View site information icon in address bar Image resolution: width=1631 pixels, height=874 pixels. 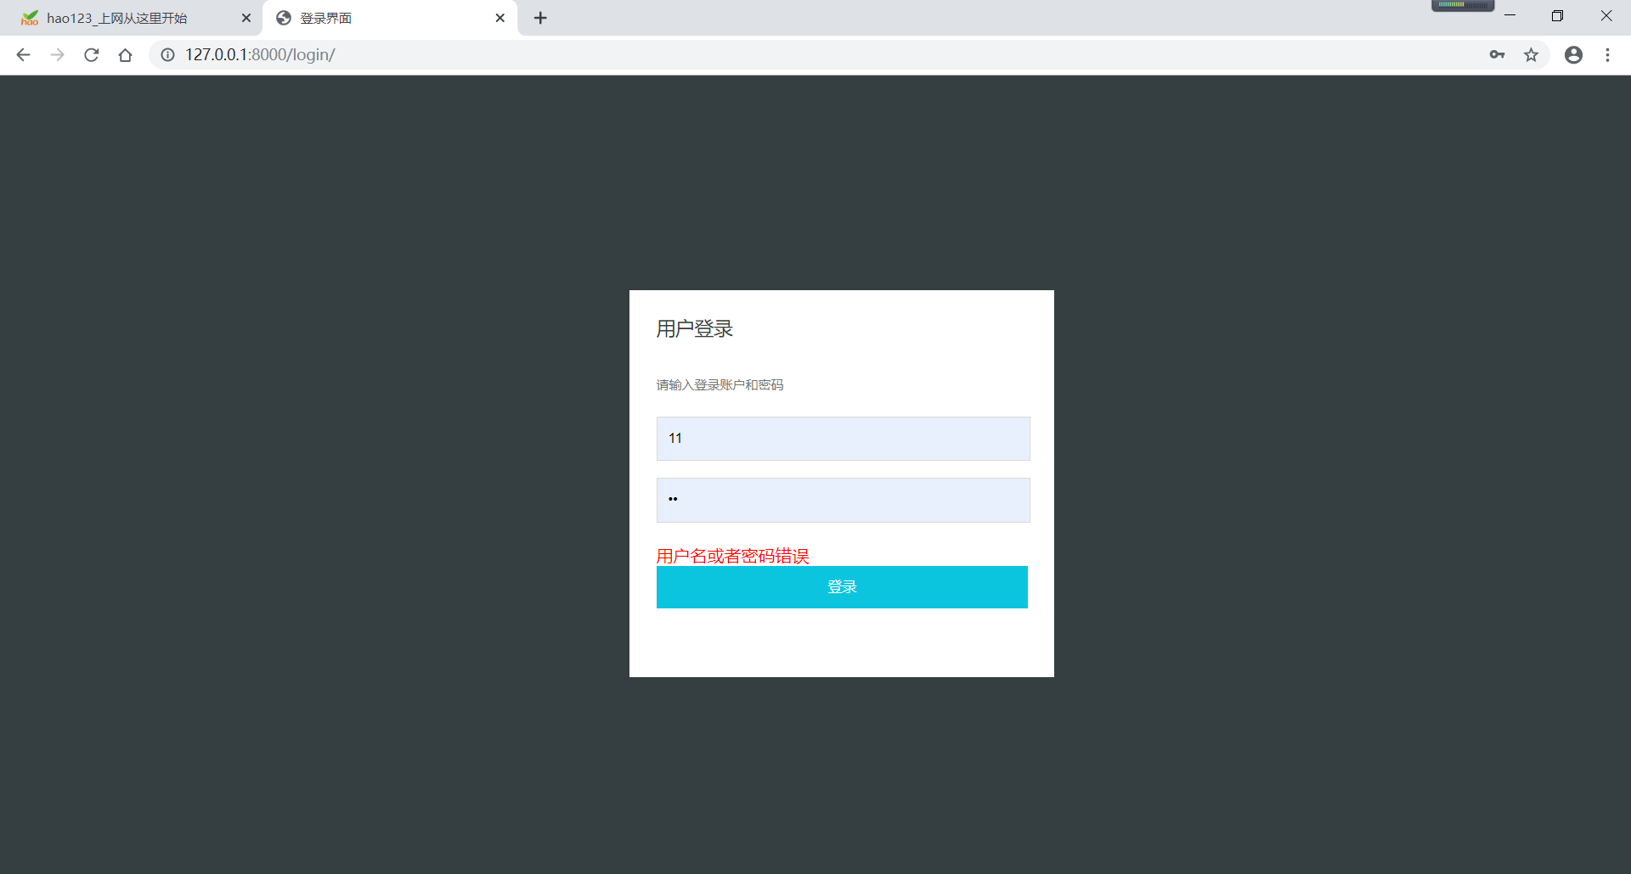point(168,55)
